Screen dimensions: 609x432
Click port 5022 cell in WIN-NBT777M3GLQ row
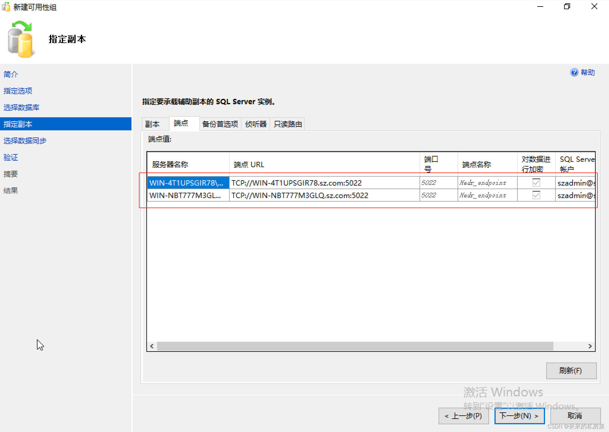tap(439, 195)
